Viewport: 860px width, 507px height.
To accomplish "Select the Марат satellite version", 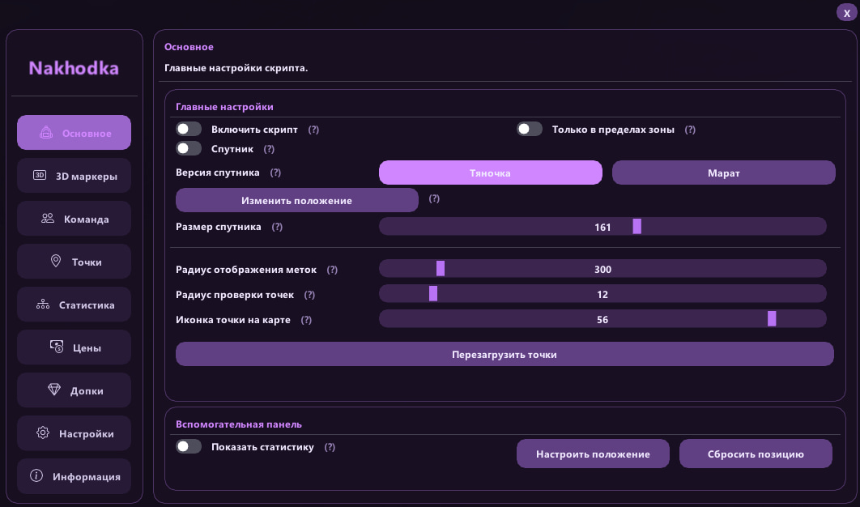I will (x=723, y=173).
